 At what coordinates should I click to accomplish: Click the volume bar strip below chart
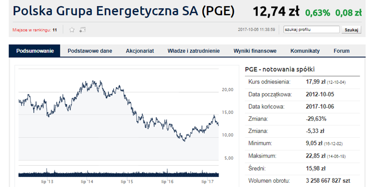click(x=118, y=173)
